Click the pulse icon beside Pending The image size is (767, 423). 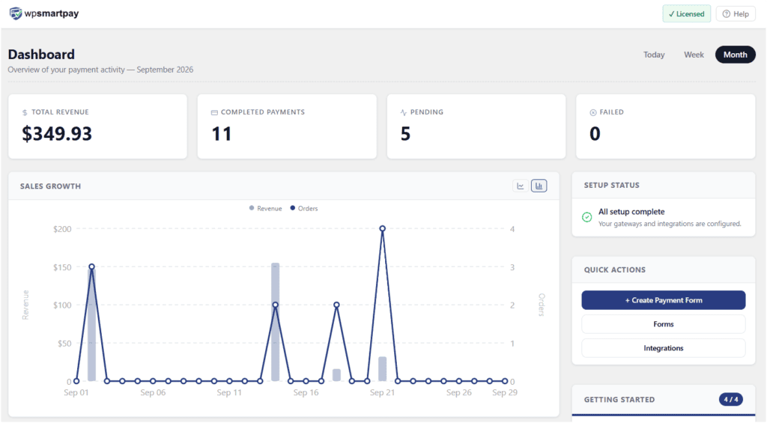tap(404, 112)
